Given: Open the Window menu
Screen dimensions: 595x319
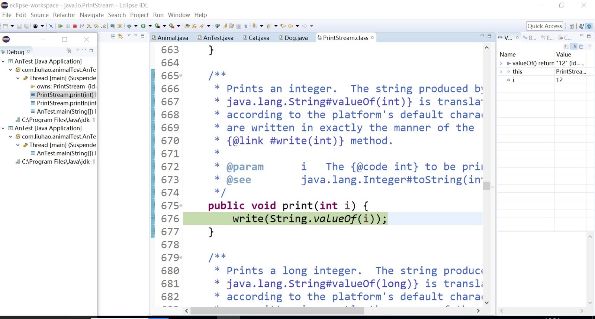Looking at the screenshot, I should (x=179, y=15).
